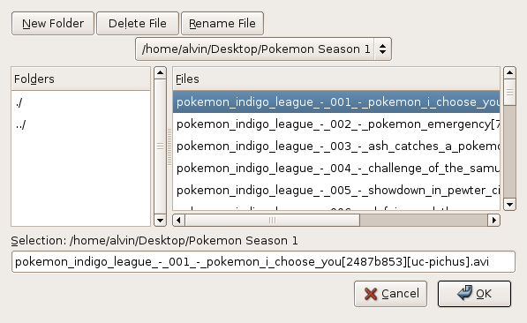The image size is (527, 323).
Task: Select pokemon_indigo_league 001 i_choose_you file
Action: click(x=336, y=101)
